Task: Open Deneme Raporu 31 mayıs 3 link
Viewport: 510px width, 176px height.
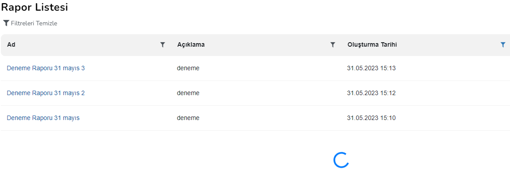Action: 46,68
